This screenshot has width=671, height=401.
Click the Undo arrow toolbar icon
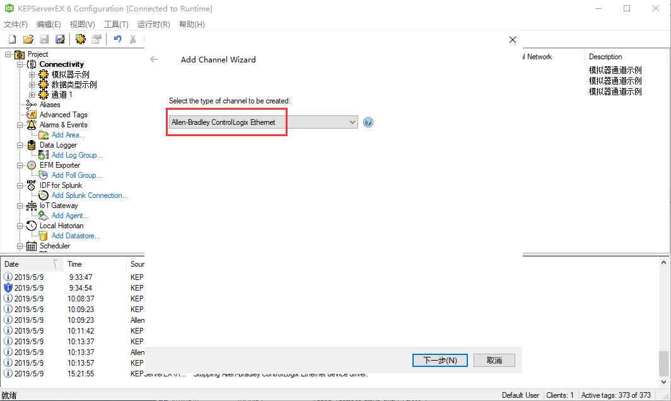(x=117, y=39)
